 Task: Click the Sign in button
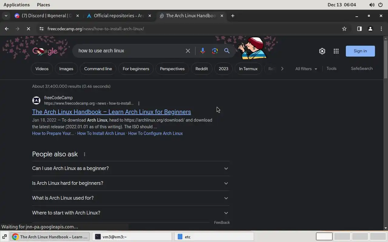(360, 51)
